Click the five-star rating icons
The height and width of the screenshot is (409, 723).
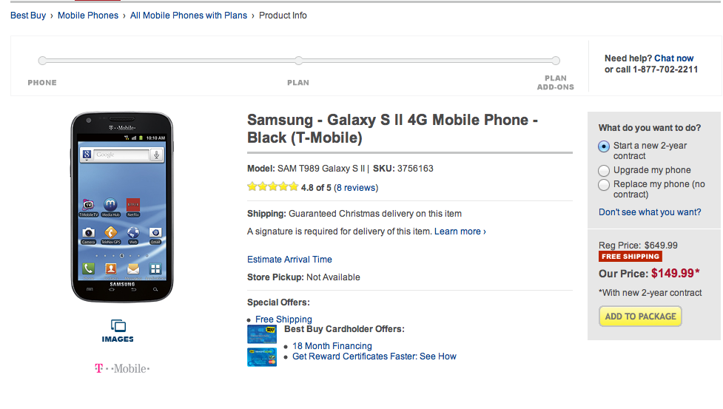coord(272,187)
